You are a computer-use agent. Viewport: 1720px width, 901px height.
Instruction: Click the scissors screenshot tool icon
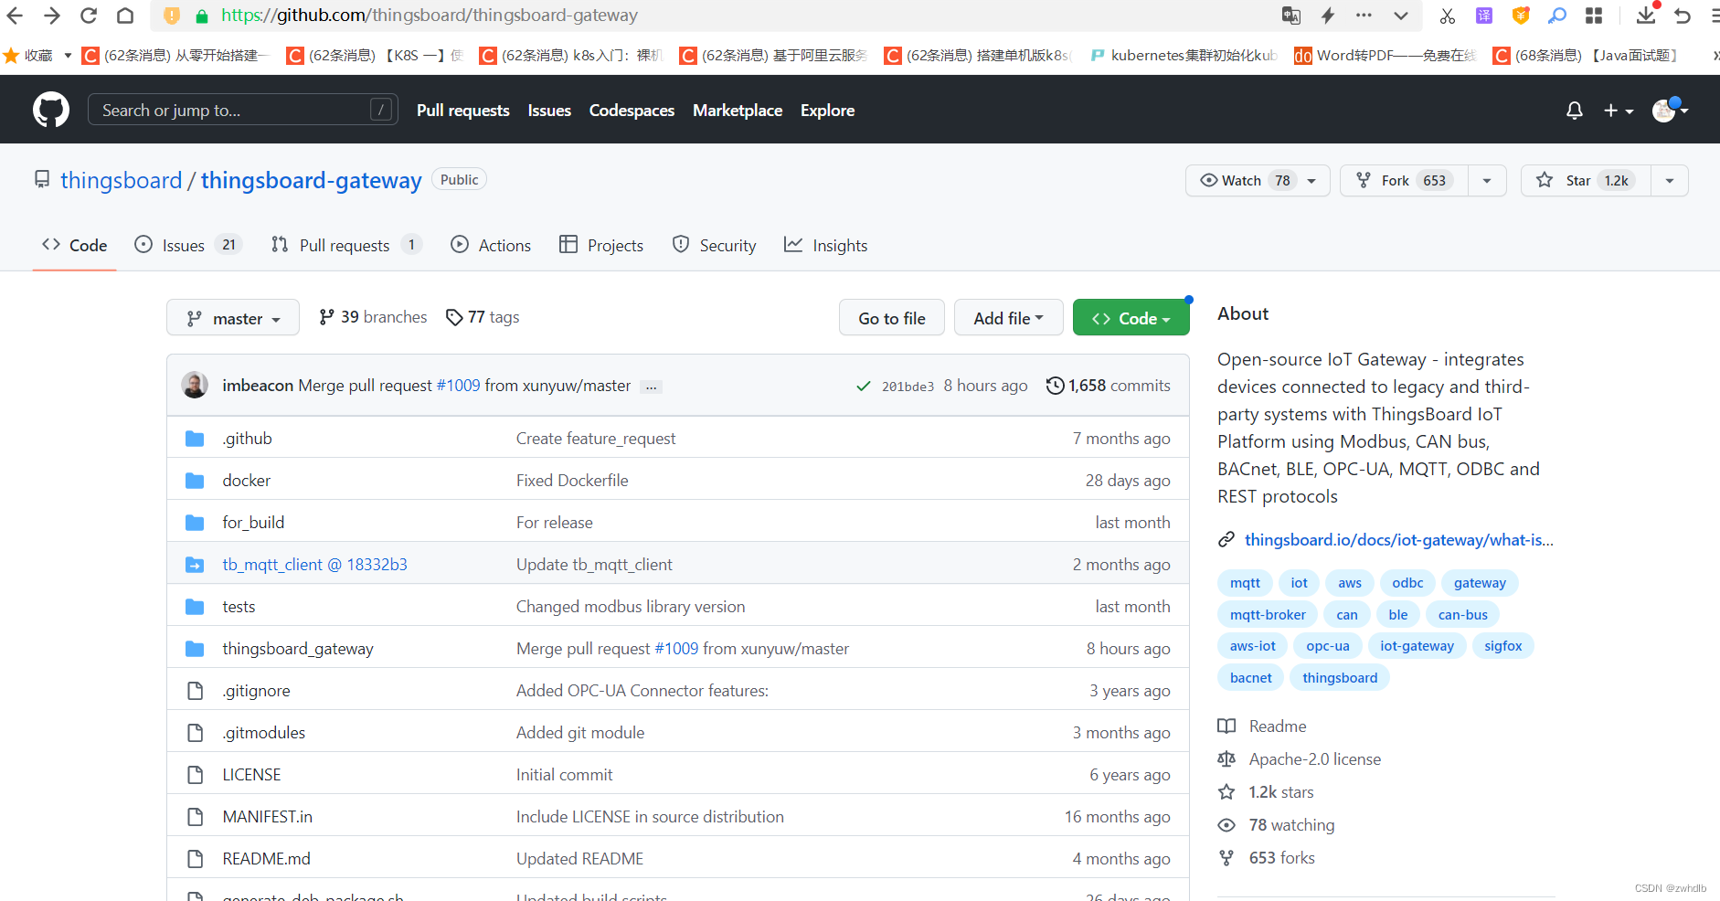1447,16
